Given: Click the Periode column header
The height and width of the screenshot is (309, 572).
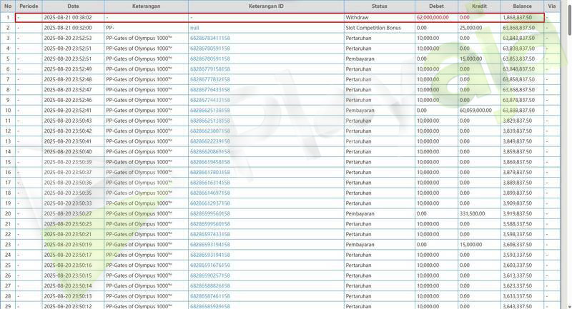Looking at the screenshot, I should pyautogui.click(x=29, y=6).
